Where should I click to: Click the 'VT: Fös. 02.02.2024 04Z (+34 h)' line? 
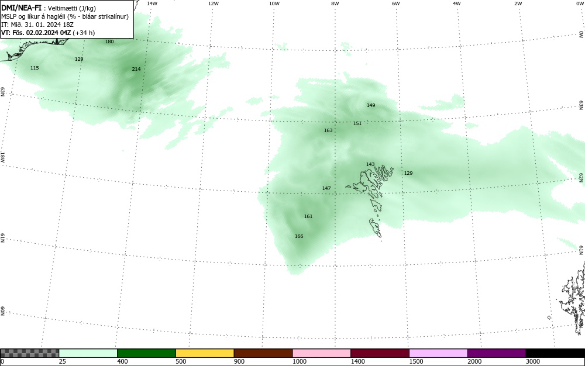[x=48, y=33]
